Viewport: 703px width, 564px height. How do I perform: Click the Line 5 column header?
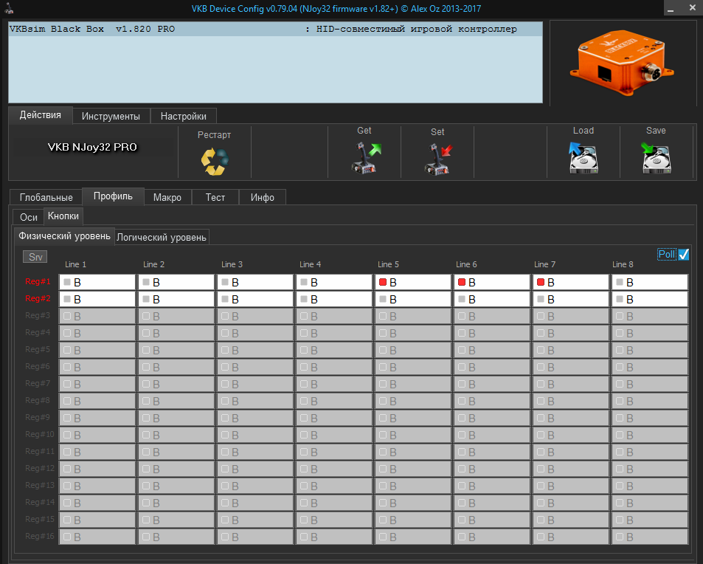pos(388,264)
